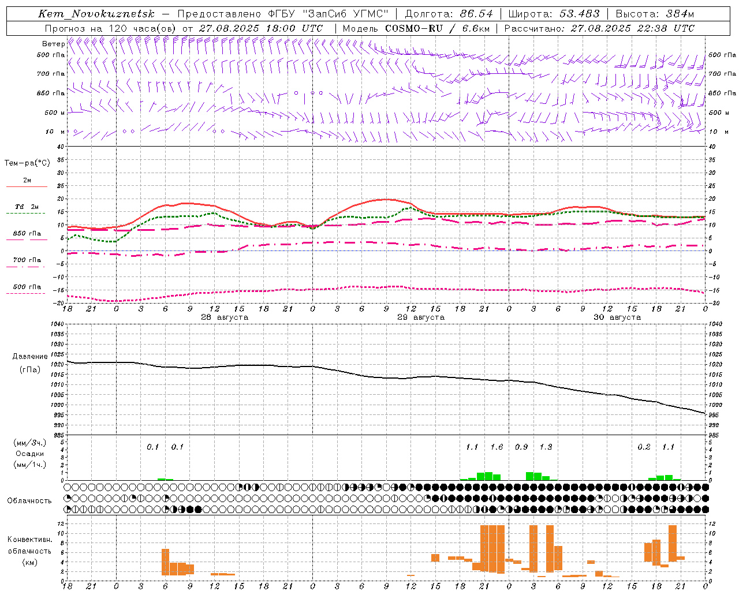Click the Осадки precipitation label

tap(30, 454)
